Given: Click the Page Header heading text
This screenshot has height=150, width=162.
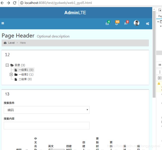Looking at the screenshot, I should pos(18,36).
